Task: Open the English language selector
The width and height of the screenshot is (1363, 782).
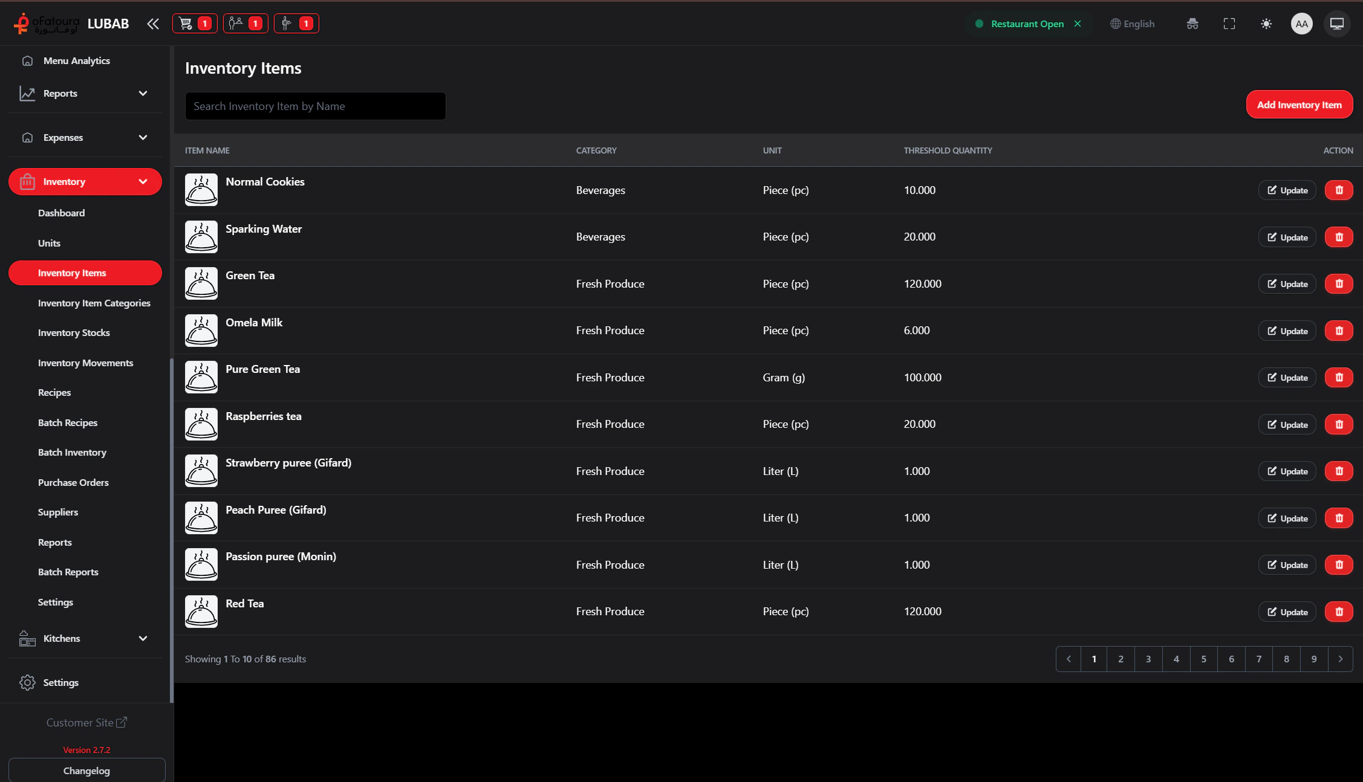Action: [1132, 24]
